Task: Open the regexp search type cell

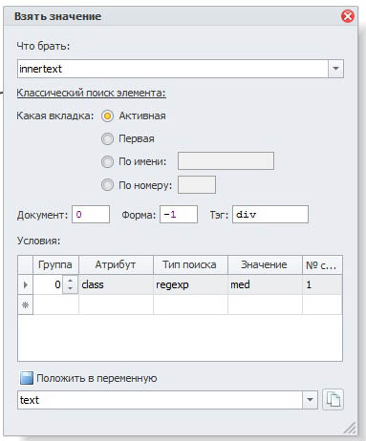Action: point(190,284)
